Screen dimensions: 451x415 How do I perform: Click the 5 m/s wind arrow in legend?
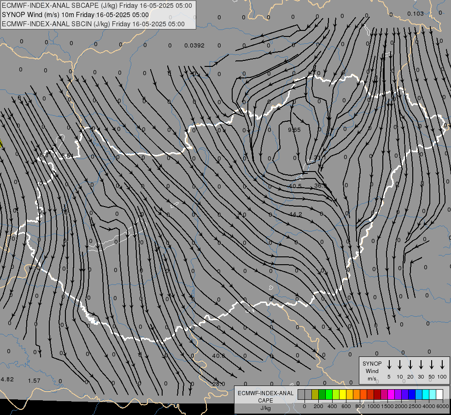coord(389,365)
